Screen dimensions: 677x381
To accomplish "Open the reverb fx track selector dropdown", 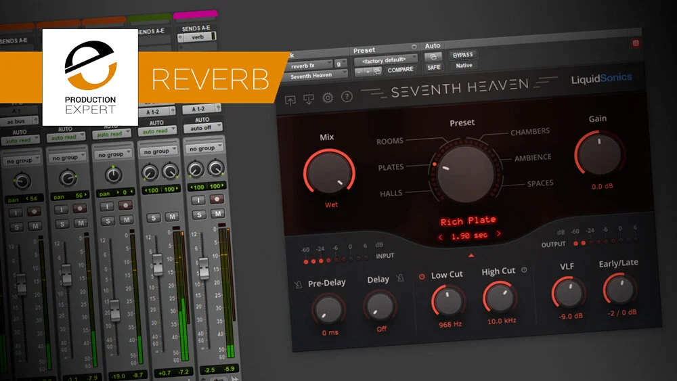I will click(309, 66).
